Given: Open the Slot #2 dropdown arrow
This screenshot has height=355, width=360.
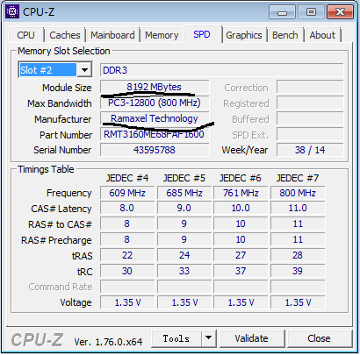Looking at the screenshot, I should (84, 70).
